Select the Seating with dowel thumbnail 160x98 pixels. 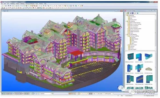coord(149,79)
